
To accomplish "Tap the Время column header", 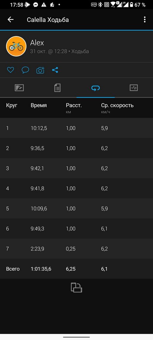I will click(x=39, y=106).
